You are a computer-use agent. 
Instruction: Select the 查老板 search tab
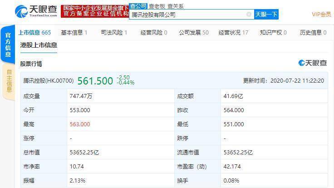(x=157, y=6)
